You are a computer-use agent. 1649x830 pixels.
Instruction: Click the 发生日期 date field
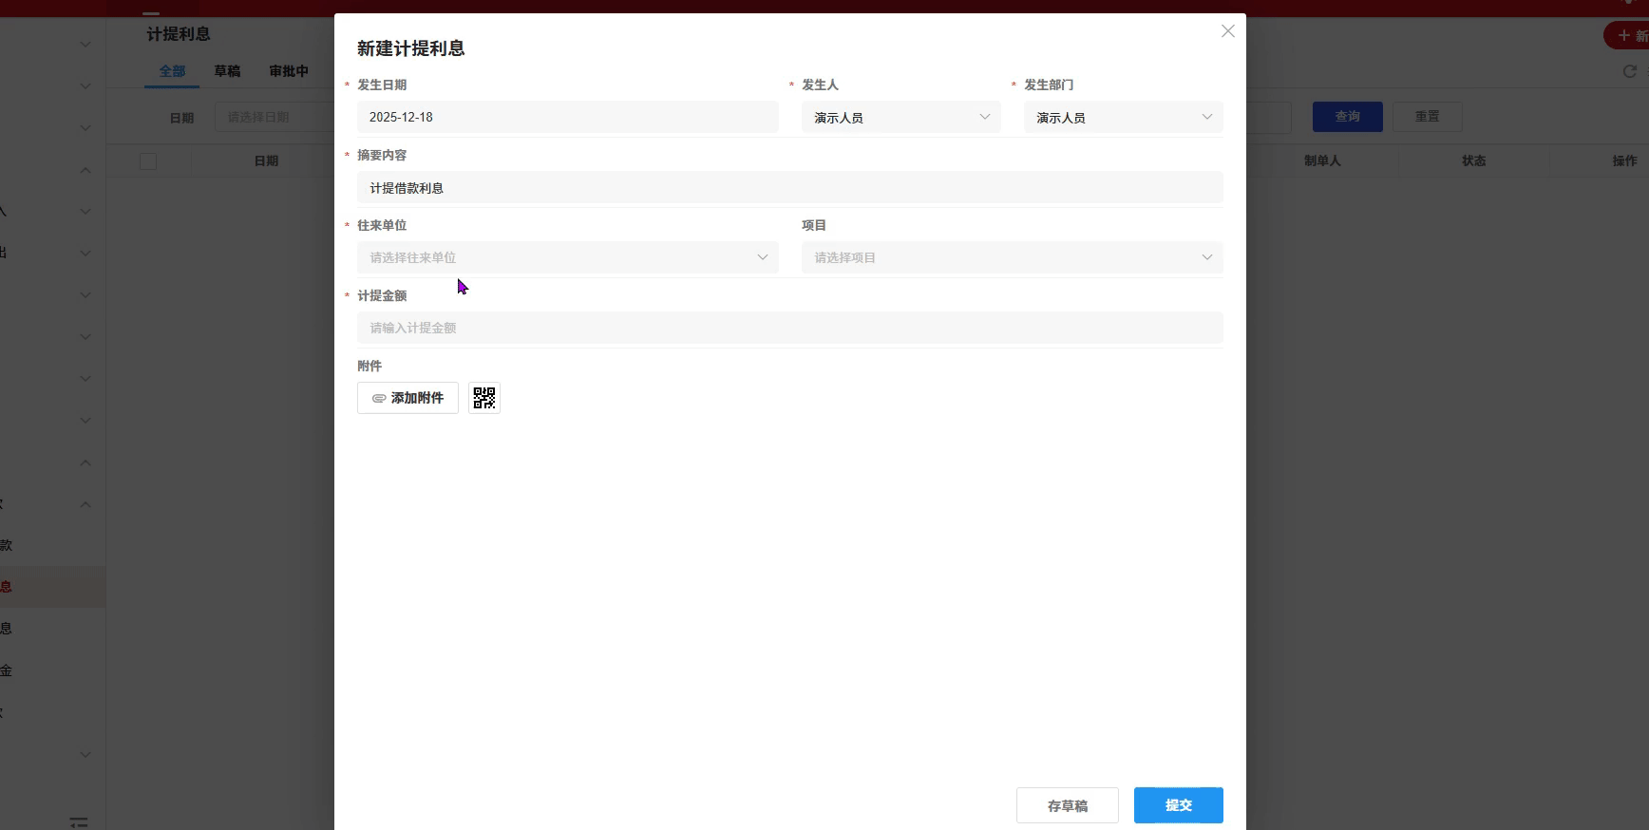(567, 118)
